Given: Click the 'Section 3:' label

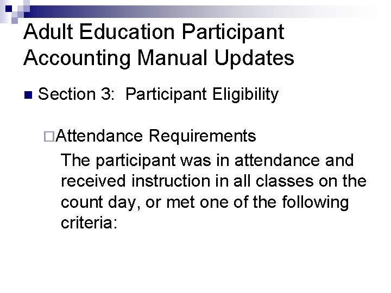Looking at the screenshot, I should (77, 94).
